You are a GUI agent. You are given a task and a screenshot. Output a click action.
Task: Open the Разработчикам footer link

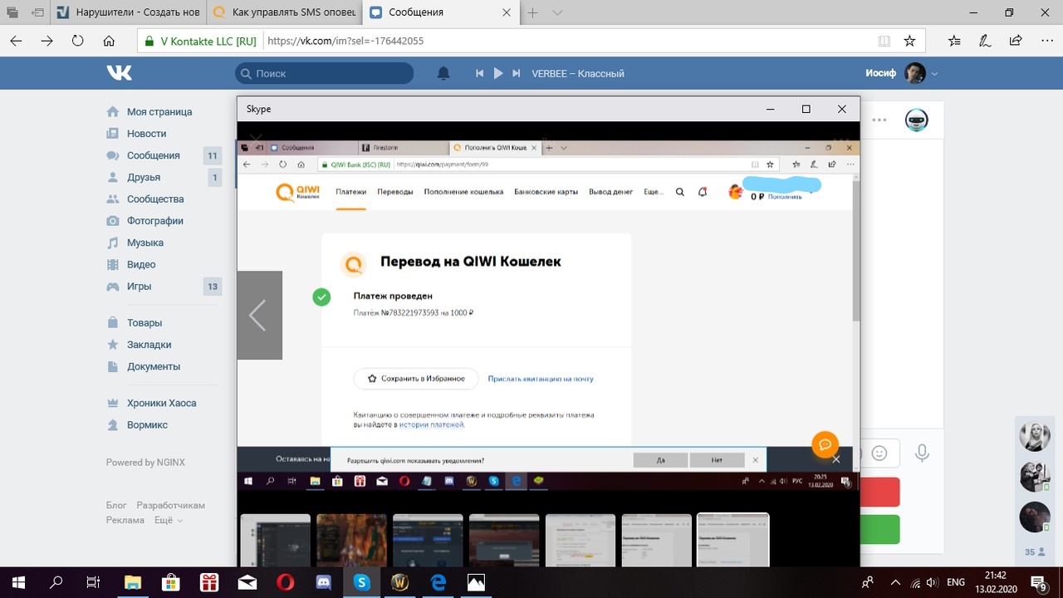[170, 505]
